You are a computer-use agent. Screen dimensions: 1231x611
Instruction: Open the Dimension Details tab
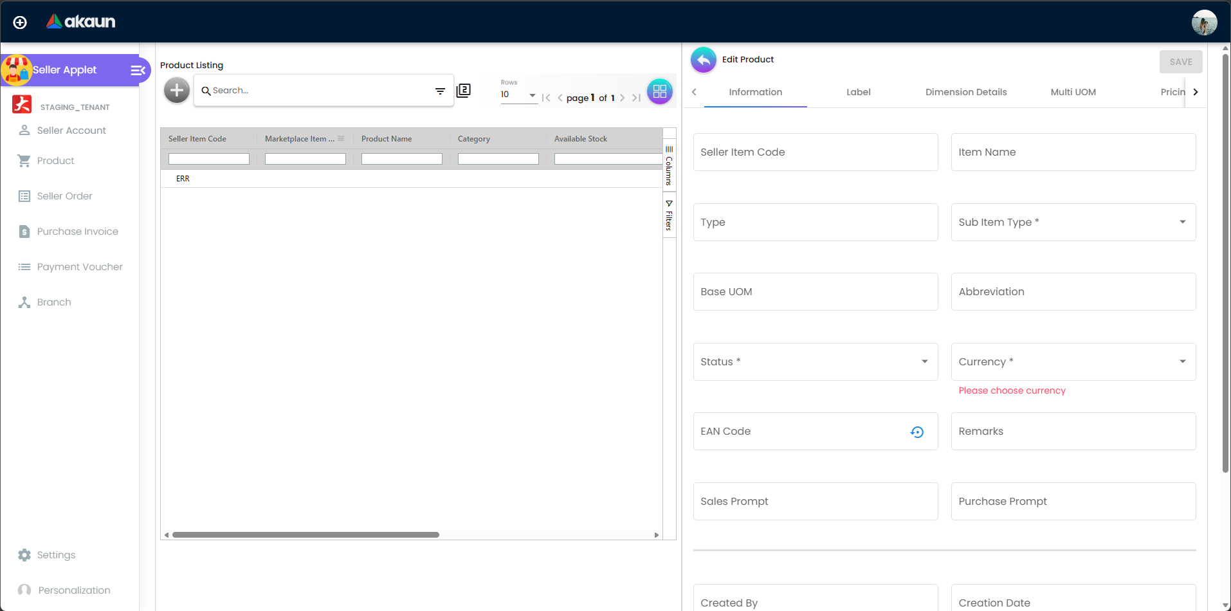click(965, 92)
